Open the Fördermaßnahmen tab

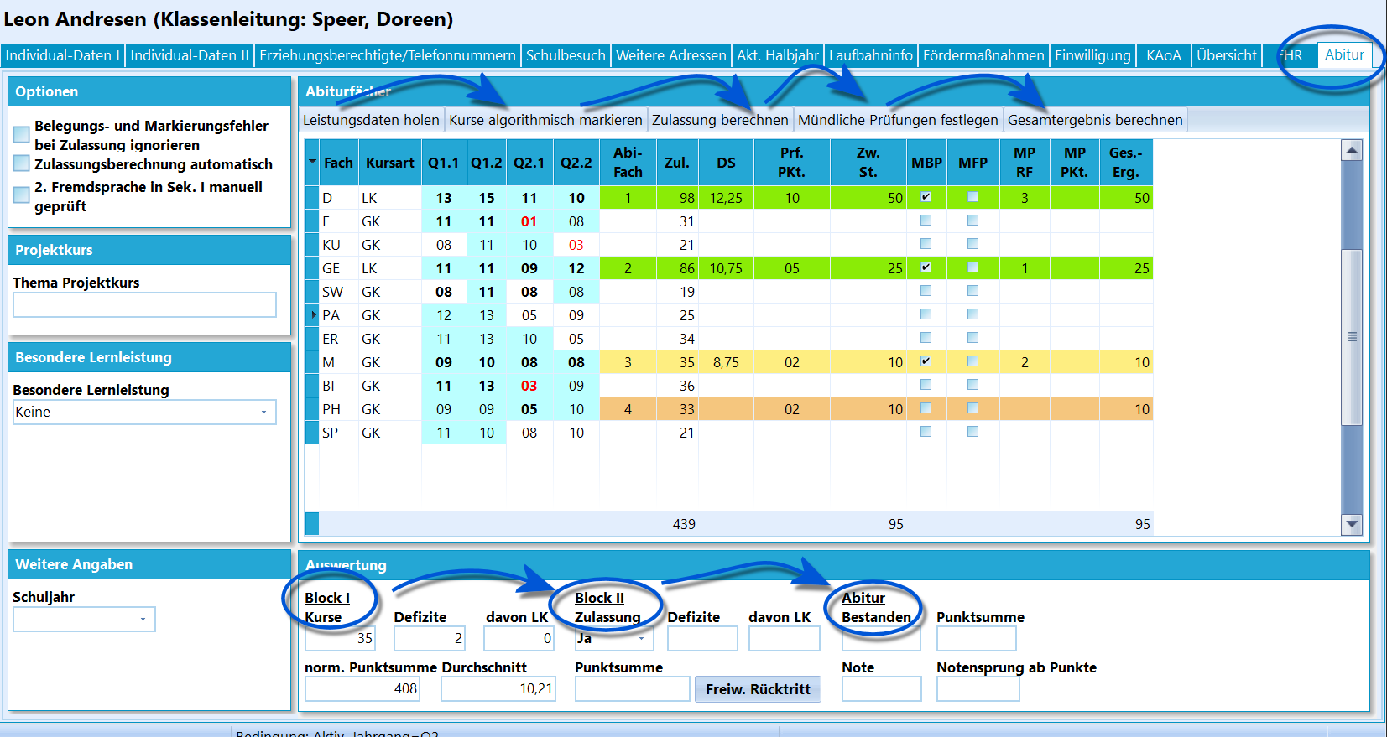point(983,55)
